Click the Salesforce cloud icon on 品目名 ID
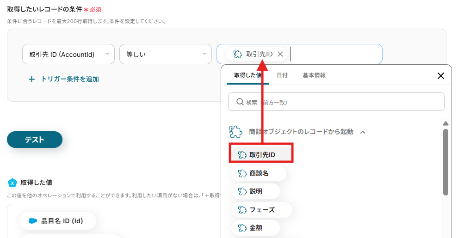The height and width of the screenshot is (238, 458). pyautogui.click(x=33, y=221)
